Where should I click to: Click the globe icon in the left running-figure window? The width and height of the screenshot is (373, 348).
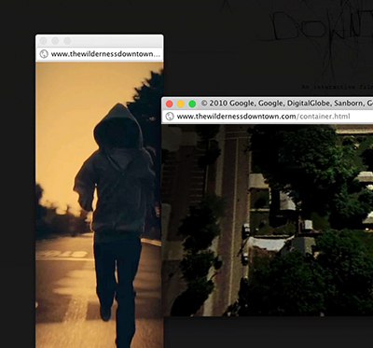[44, 54]
